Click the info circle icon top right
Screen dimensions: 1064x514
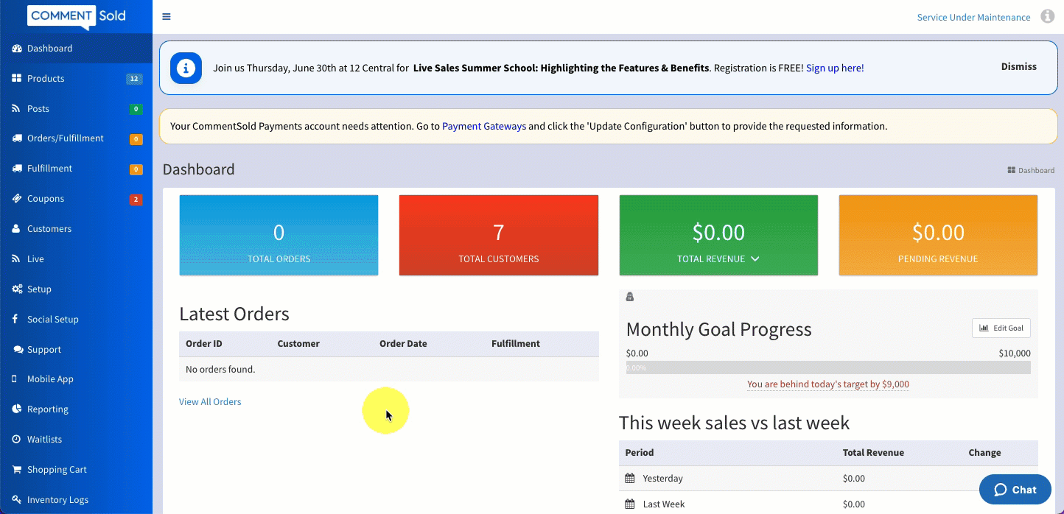click(x=1047, y=16)
